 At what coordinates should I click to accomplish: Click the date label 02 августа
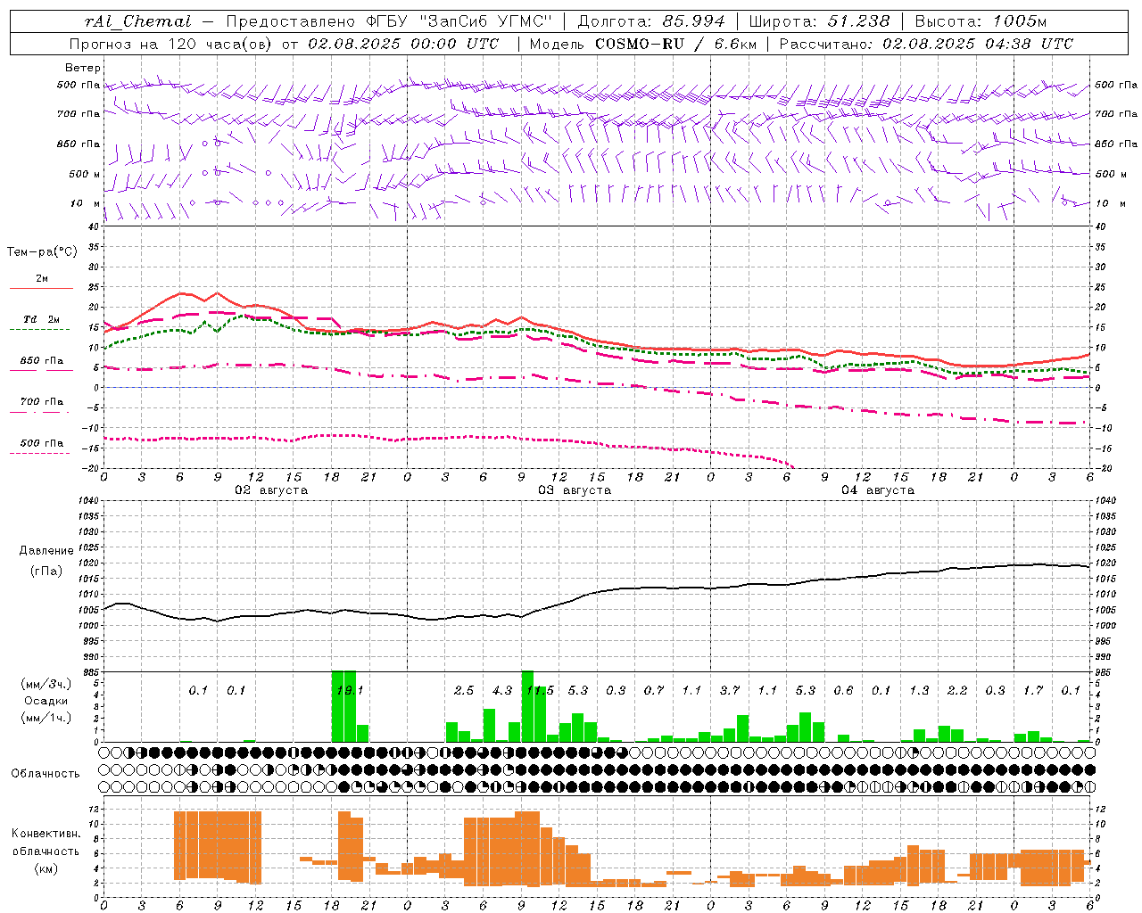[x=271, y=490]
